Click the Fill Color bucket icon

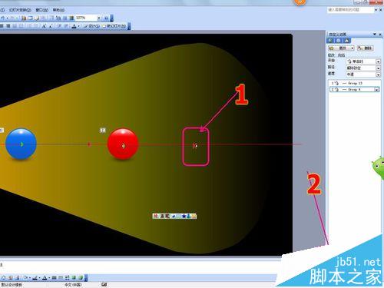25,277
